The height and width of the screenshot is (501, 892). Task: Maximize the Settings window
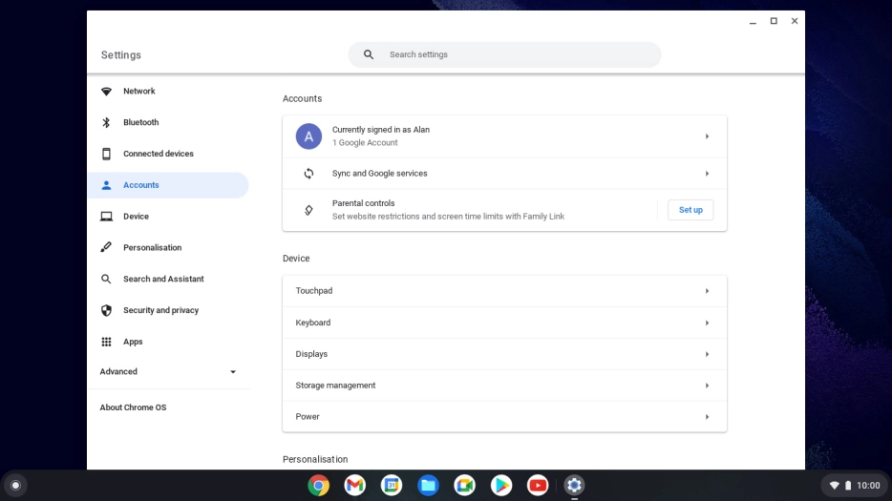(774, 21)
